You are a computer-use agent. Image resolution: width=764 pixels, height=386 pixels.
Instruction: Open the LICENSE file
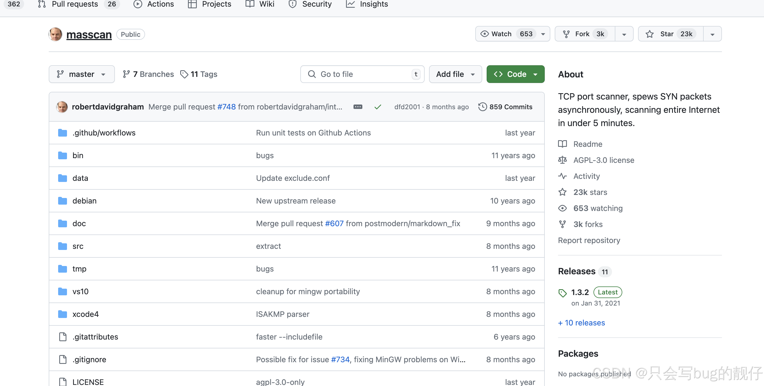pyautogui.click(x=88, y=382)
